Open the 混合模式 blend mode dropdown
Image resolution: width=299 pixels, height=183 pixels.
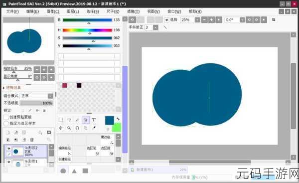50,96
